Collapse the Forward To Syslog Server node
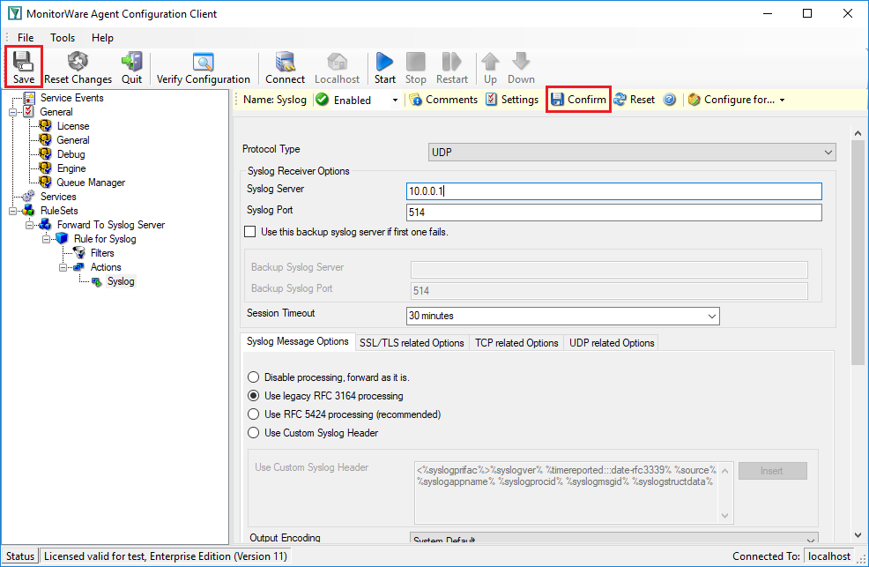 [29, 225]
